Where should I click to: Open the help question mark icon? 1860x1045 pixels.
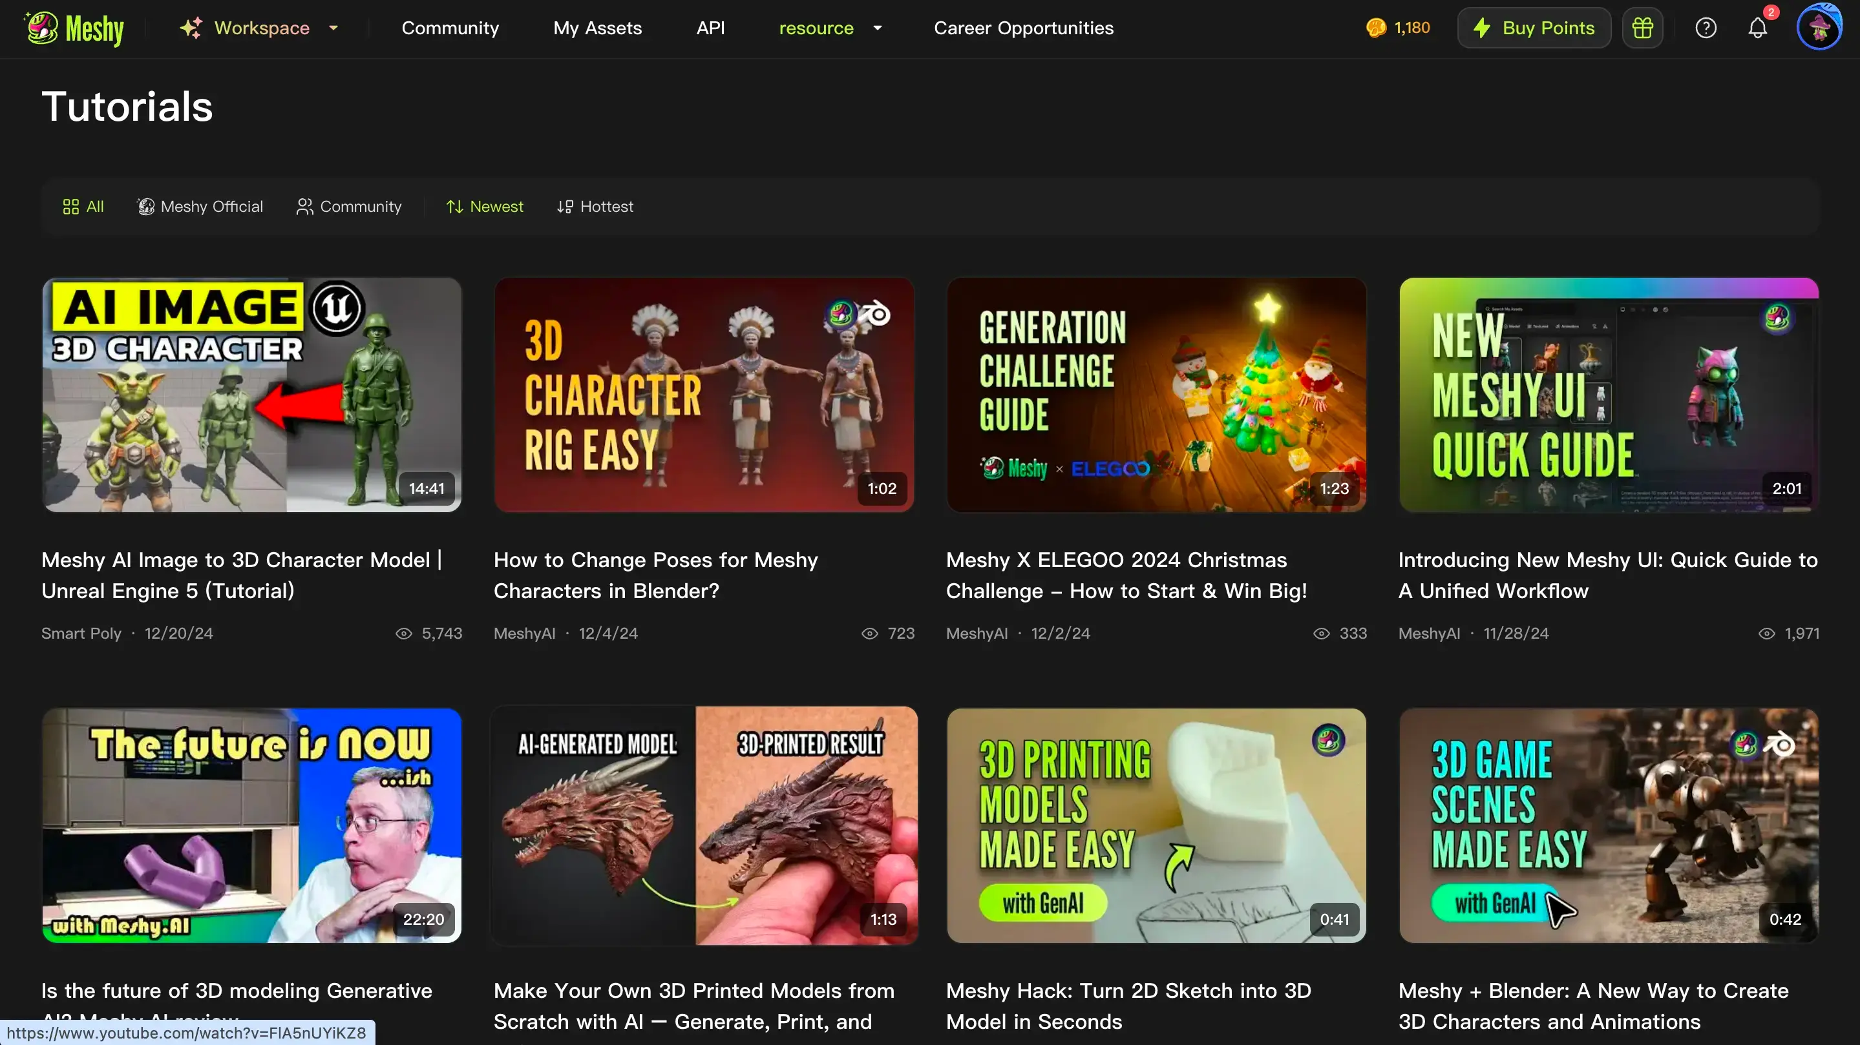tap(1706, 28)
